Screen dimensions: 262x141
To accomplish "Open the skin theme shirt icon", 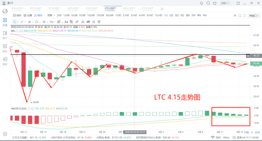I will coord(215,3).
